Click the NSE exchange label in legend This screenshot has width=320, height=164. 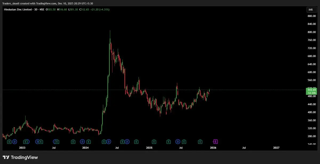tap(42, 10)
